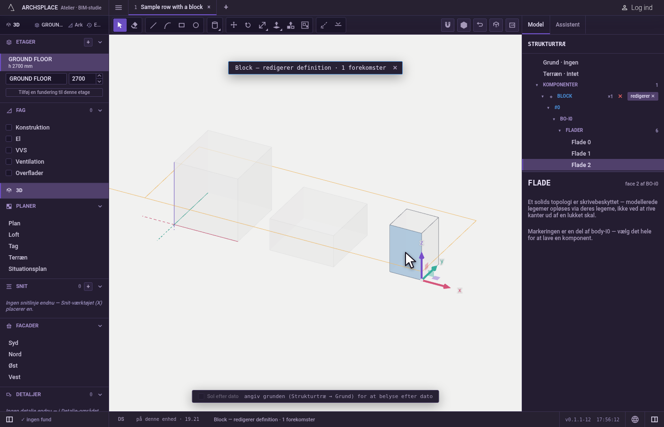Activate the eraser tool
Screen dimensions: 664x427
tap(134, 25)
